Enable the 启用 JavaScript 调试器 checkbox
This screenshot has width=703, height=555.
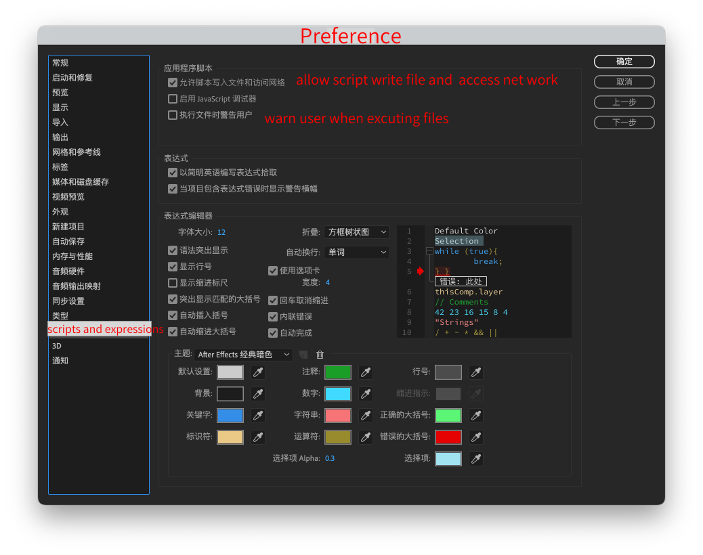click(173, 99)
